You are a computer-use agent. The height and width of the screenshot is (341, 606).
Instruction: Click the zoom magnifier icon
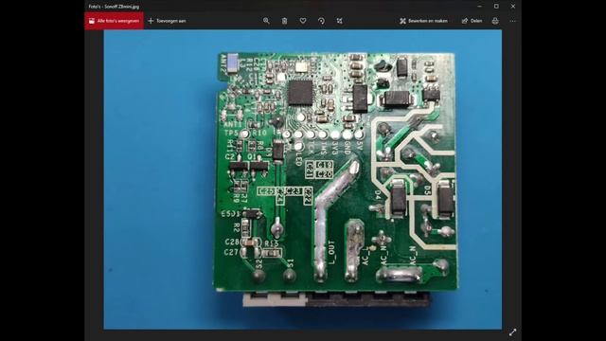coord(266,21)
